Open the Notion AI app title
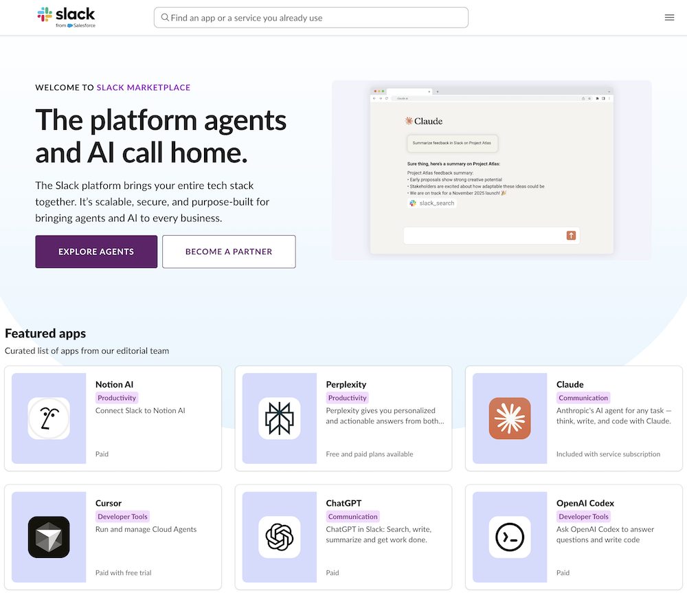Screen dimensions: 687x593 click(x=114, y=385)
